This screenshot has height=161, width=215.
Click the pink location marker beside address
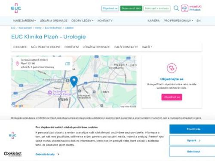tap(17, 64)
